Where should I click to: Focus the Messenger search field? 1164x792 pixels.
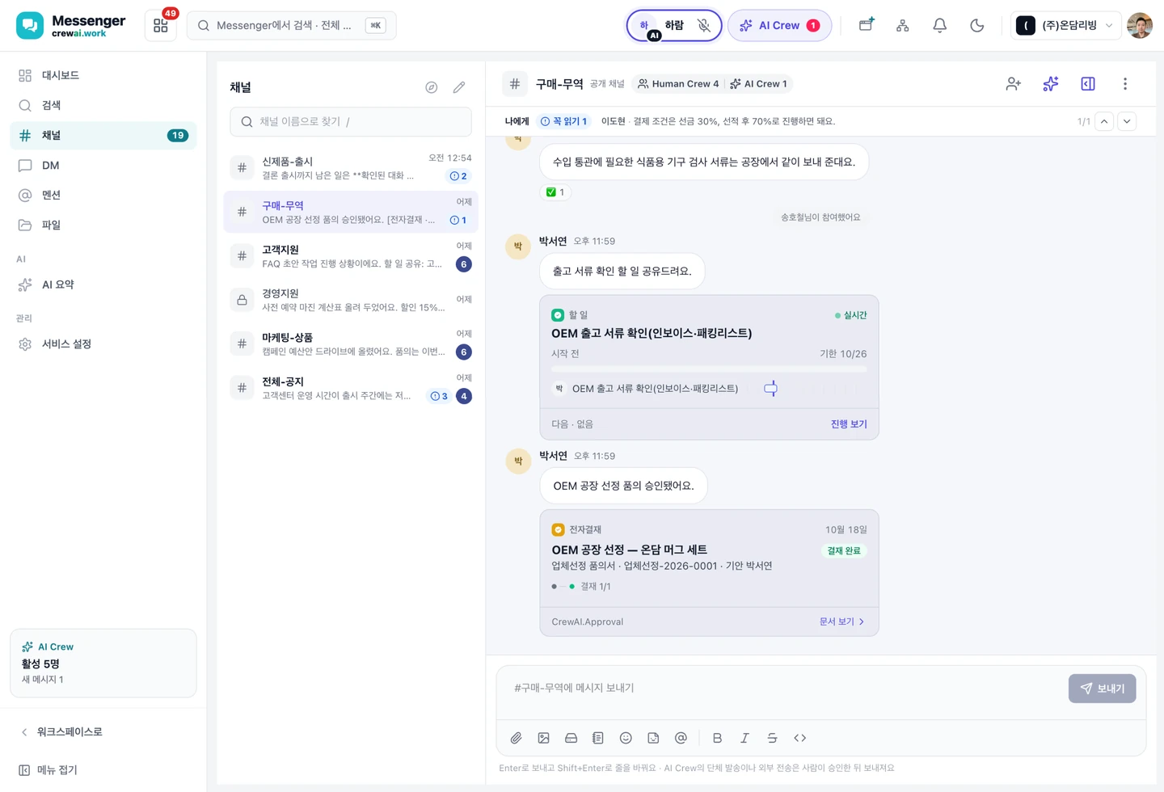[291, 25]
